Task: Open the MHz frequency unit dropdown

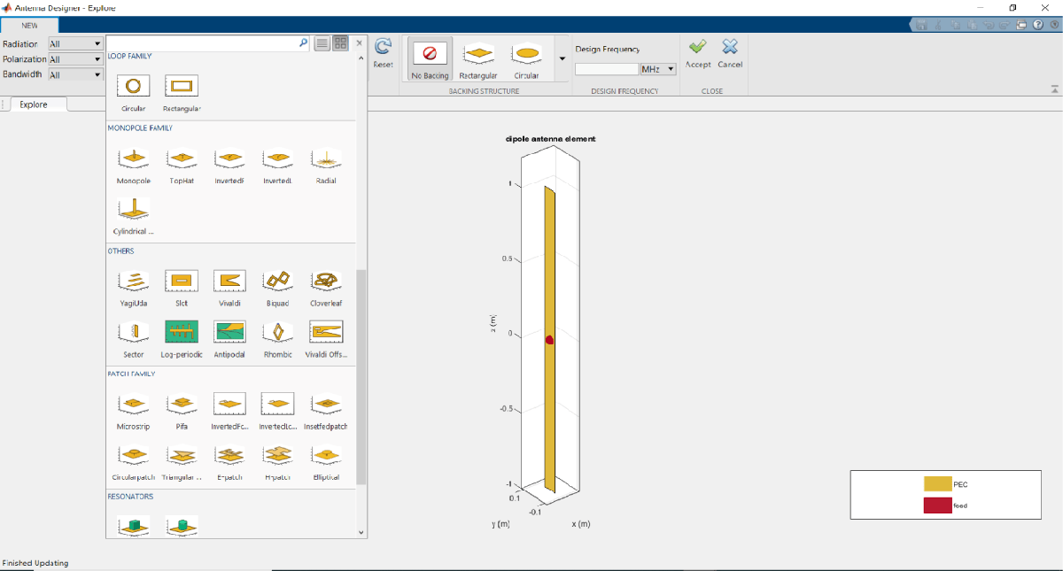Action: pos(658,69)
